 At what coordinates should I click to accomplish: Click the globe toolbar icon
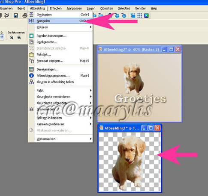(117, 15)
